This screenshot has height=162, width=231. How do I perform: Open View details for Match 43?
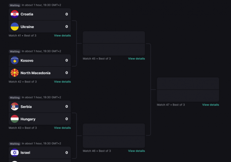pyautogui.click(x=62, y=128)
